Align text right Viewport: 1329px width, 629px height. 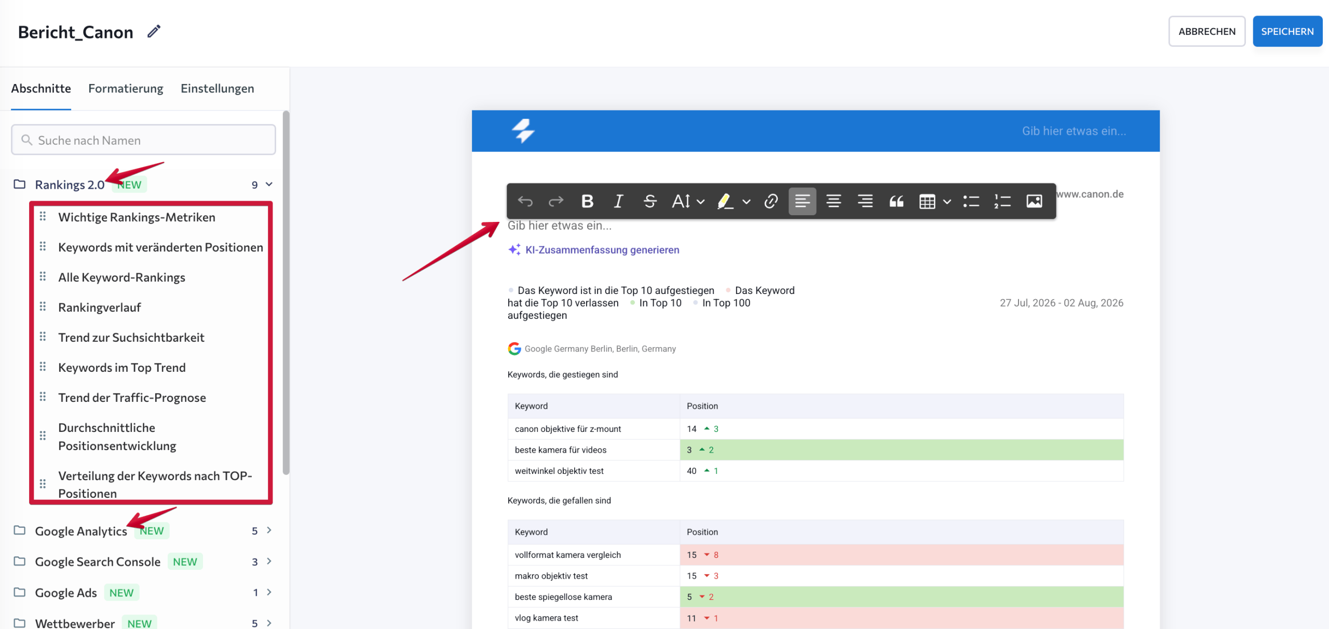pos(865,201)
